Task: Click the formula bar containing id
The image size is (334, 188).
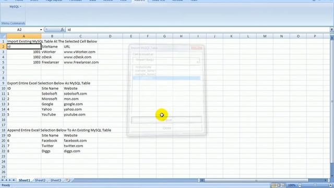Action: pyautogui.click(x=198, y=30)
